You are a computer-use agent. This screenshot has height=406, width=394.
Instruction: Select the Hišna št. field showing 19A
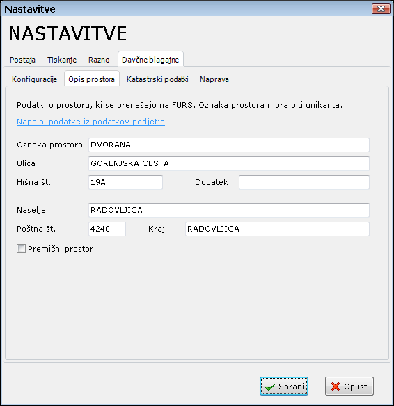point(125,182)
